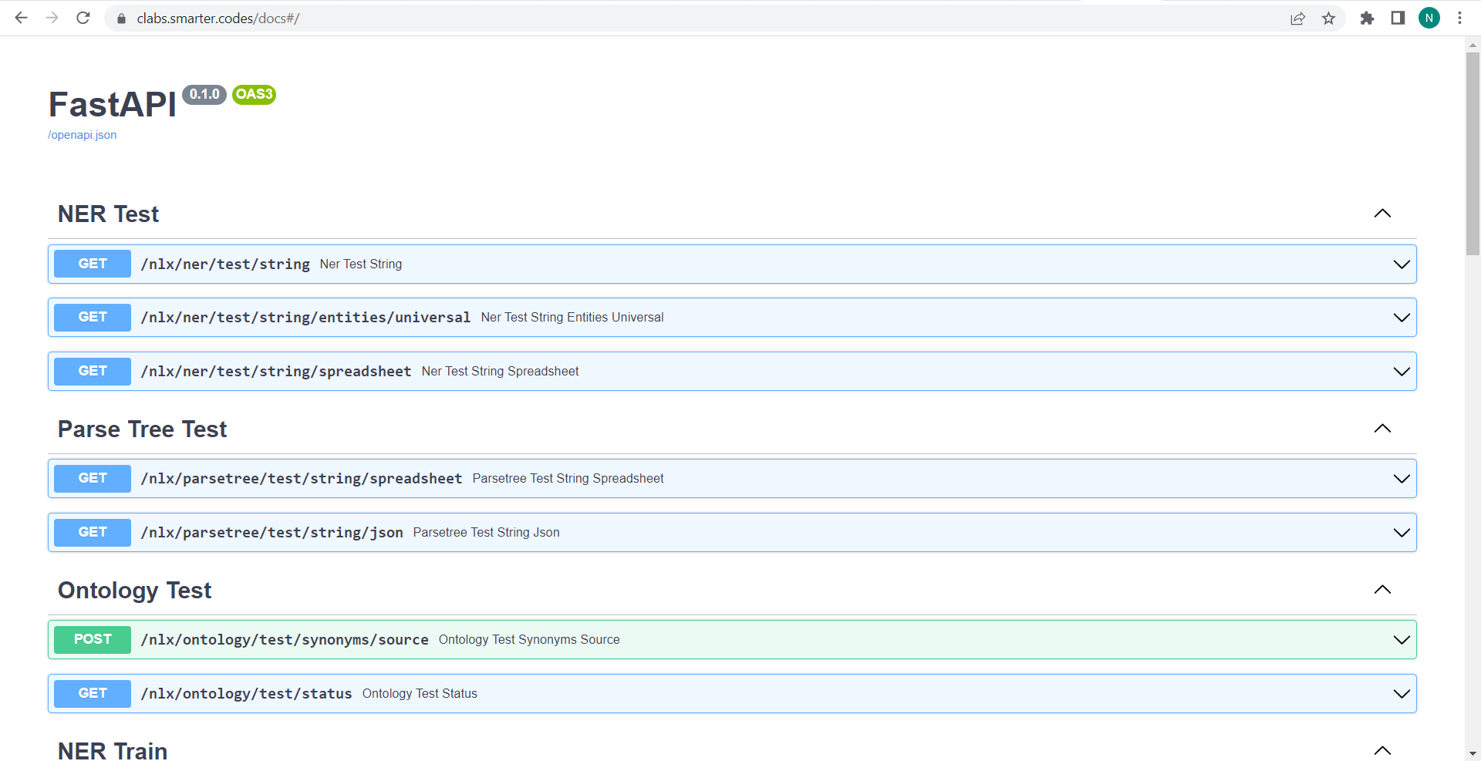Click the NER Test heading
Screen dimensions: 1481x761
click(x=108, y=214)
